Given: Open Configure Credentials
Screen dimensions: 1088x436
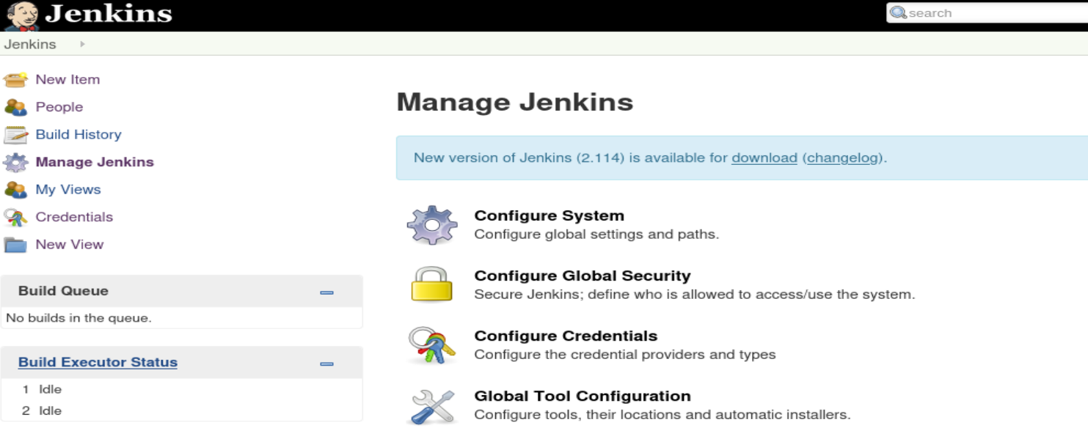Looking at the screenshot, I should 566,336.
